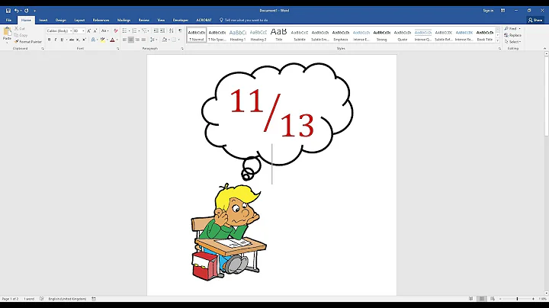Zoom out with the minus icon
Screen dimensions: 549x308
(500, 299)
